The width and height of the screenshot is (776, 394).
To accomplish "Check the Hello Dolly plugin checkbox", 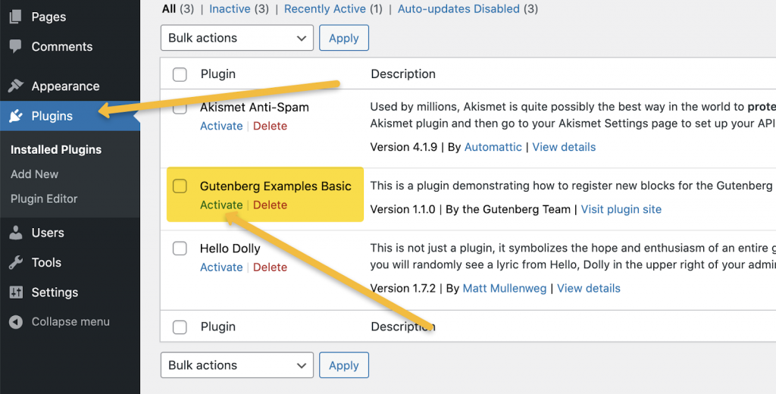I will click(180, 249).
